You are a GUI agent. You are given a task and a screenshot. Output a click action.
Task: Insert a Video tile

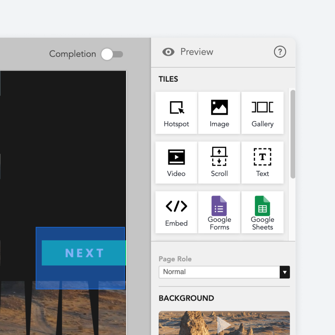pyautogui.click(x=176, y=162)
